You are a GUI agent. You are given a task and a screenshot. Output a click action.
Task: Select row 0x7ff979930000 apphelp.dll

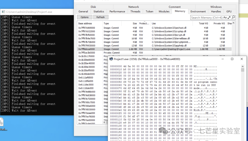[x=154, y=46]
